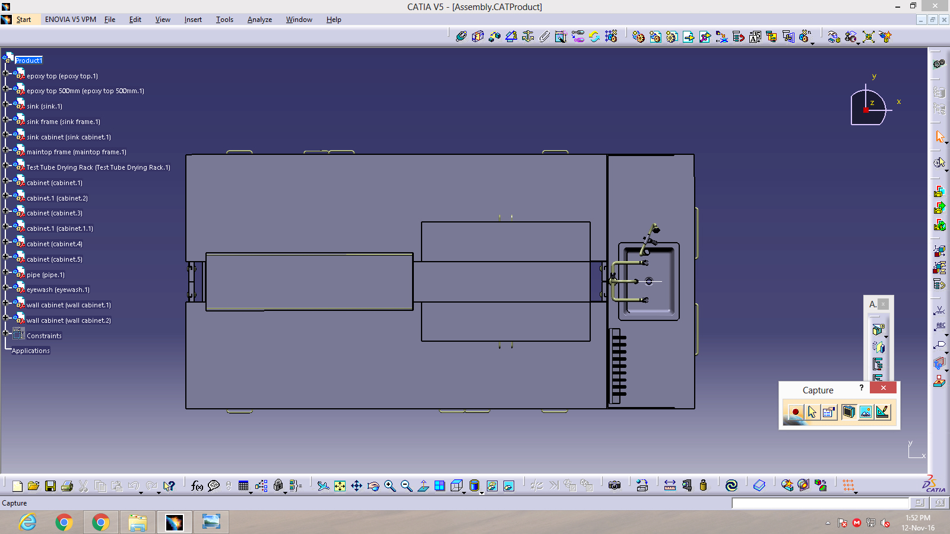Click the Design Table icon
950x534 pixels.
[x=243, y=486]
